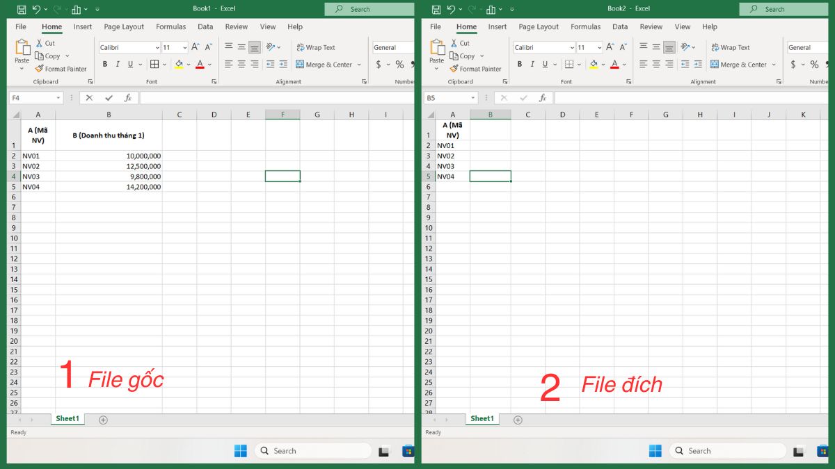Click Increase Font Size in Book1
Screen dimensions: 835x469
click(x=196, y=47)
